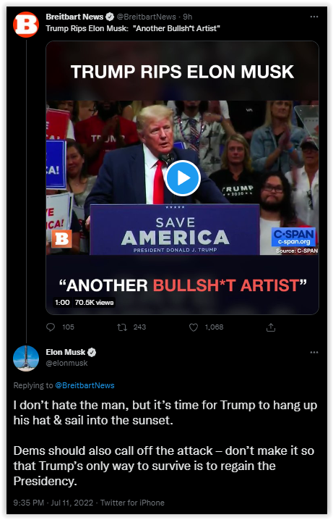The width and height of the screenshot is (333, 520).
Task: Click the reply comment bubble icon
Action: (51, 327)
